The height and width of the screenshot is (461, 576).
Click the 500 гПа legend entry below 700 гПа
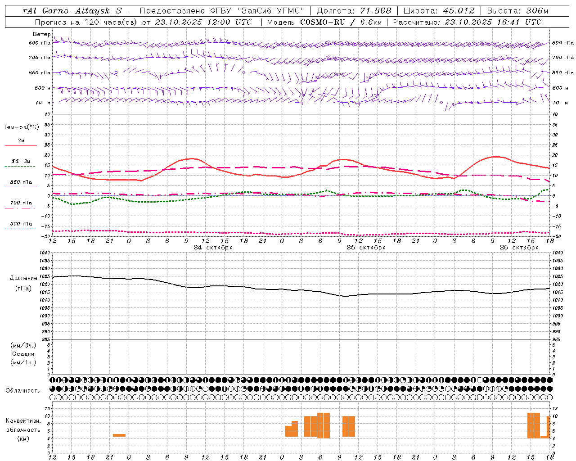point(21,224)
